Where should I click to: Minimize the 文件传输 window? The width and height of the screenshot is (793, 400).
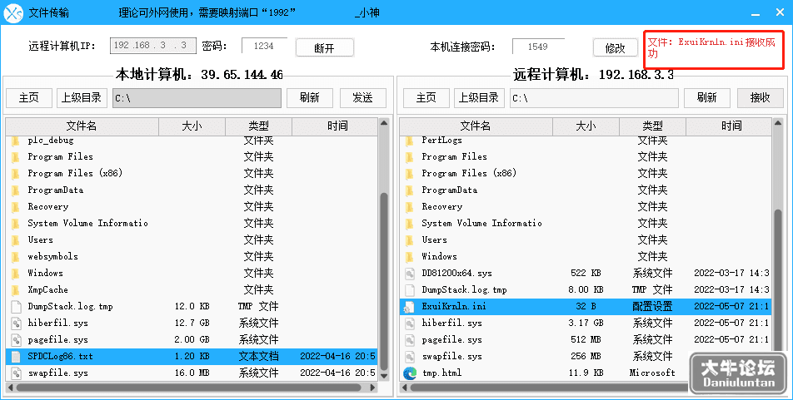(x=756, y=13)
